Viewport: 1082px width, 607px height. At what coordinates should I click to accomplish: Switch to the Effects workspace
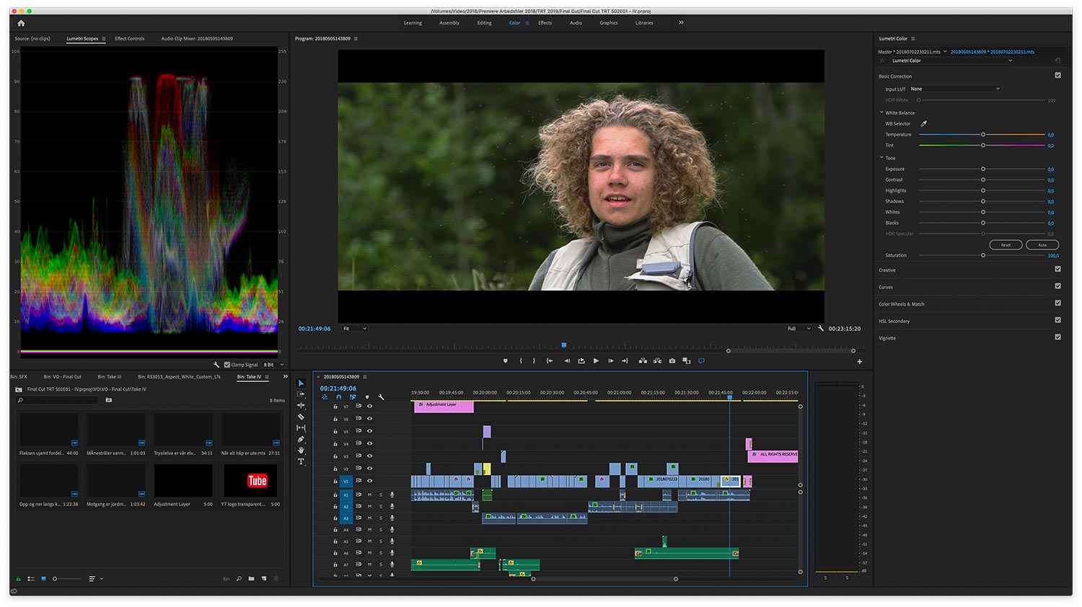click(545, 23)
